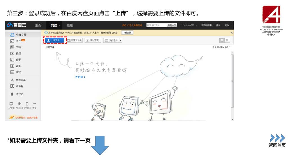
Task: Switch to list view
Action: pyautogui.click(x=222, y=40)
